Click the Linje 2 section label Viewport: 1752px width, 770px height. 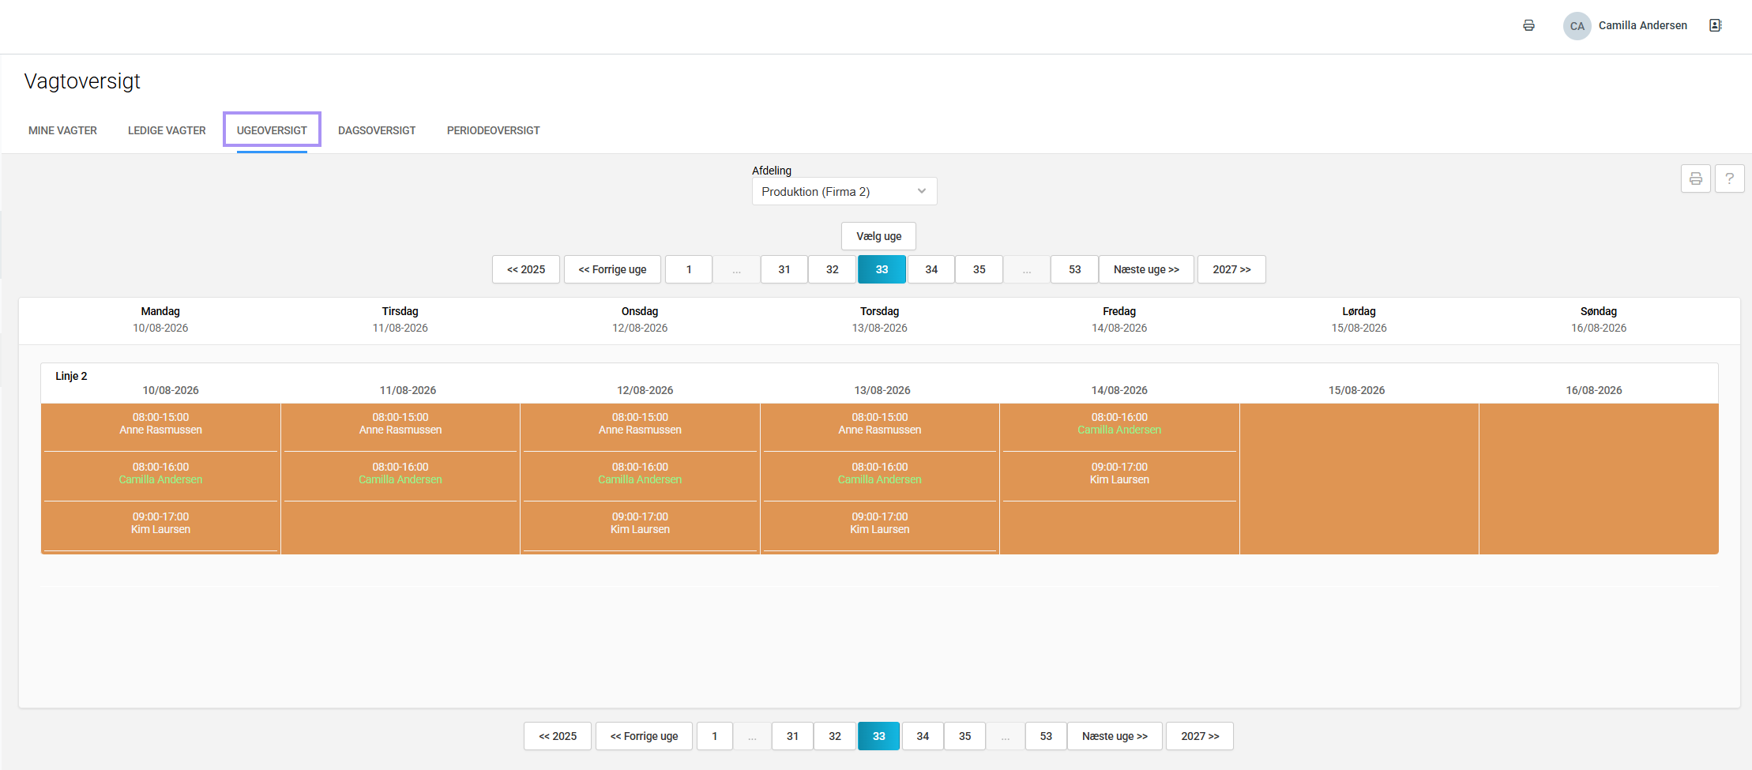(x=71, y=376)
